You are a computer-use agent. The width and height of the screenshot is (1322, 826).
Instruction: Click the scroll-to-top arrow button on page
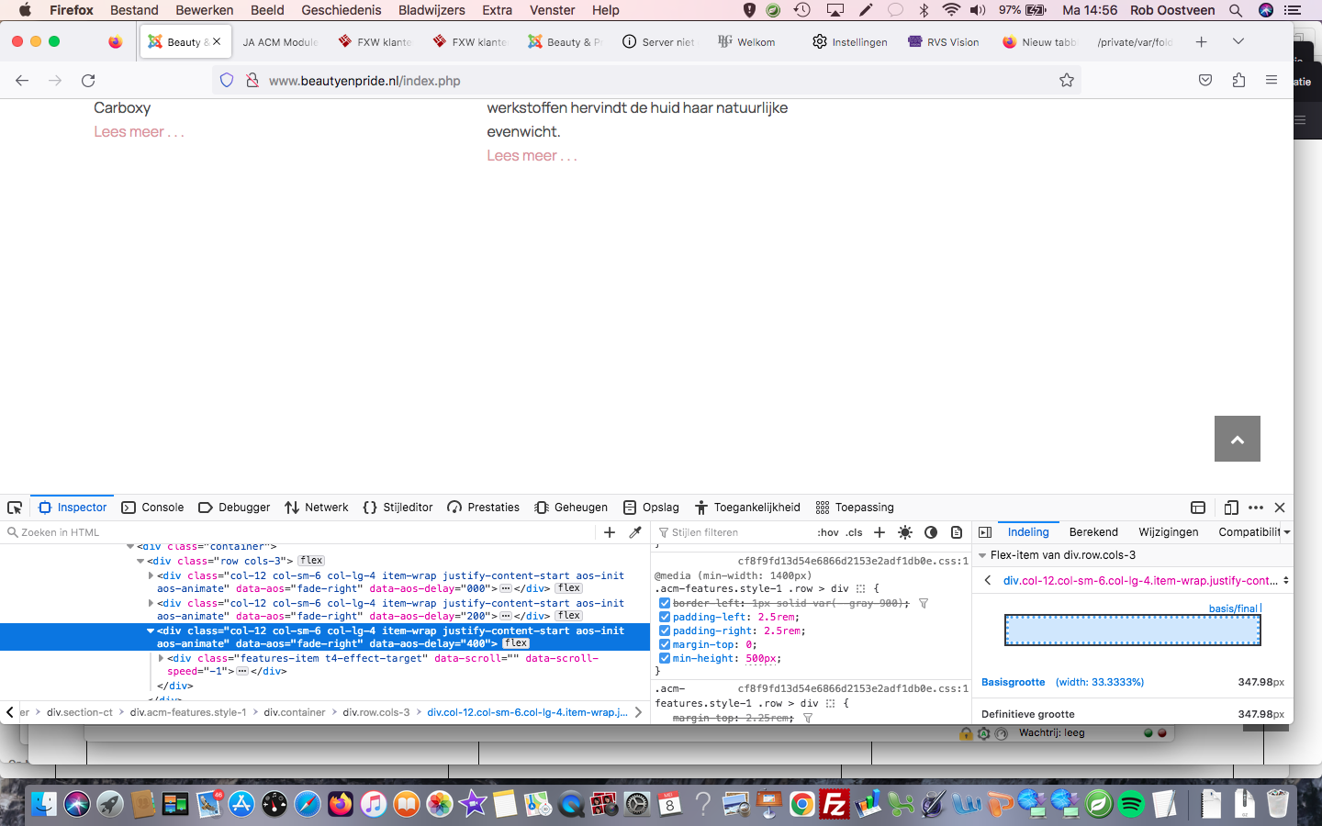1237,439
